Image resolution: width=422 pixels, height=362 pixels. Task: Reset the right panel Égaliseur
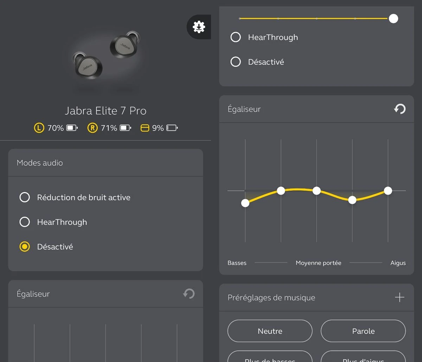coord(399,109)
